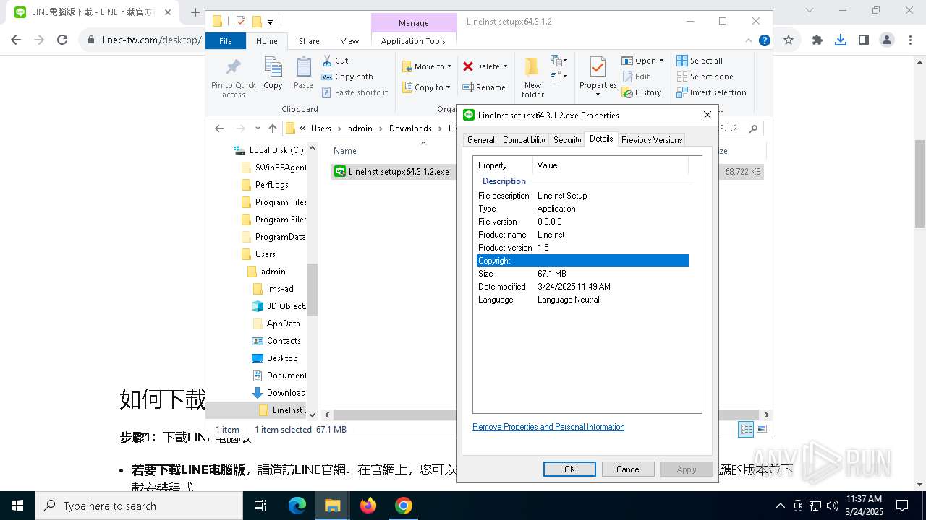The width and height of the screenshot is (926, 520).
Task: Reload the Chrome page
Action: pos(62,40)
